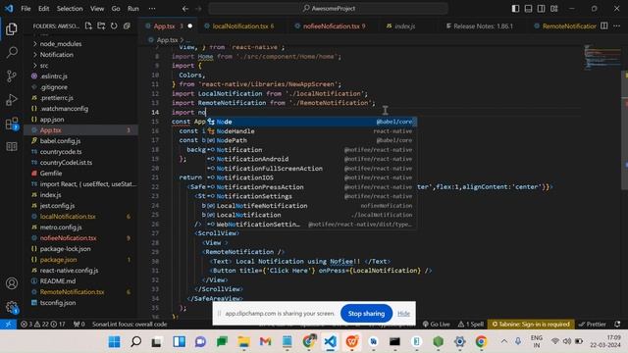This screenshot has height=353, width=628.
Task: Open the Explorer view in activity bar
Action: point(12,28)
